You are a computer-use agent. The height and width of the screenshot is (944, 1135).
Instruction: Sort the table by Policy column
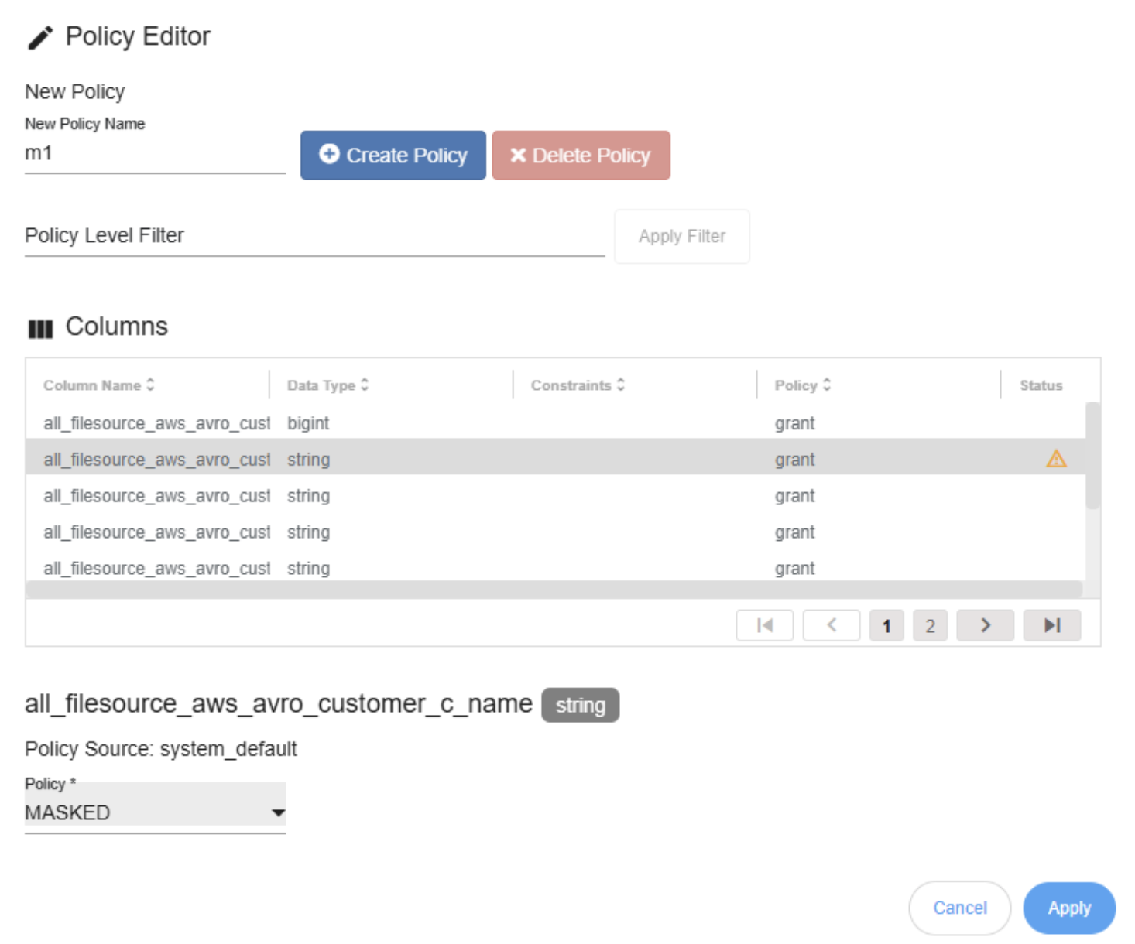(802, 385)
